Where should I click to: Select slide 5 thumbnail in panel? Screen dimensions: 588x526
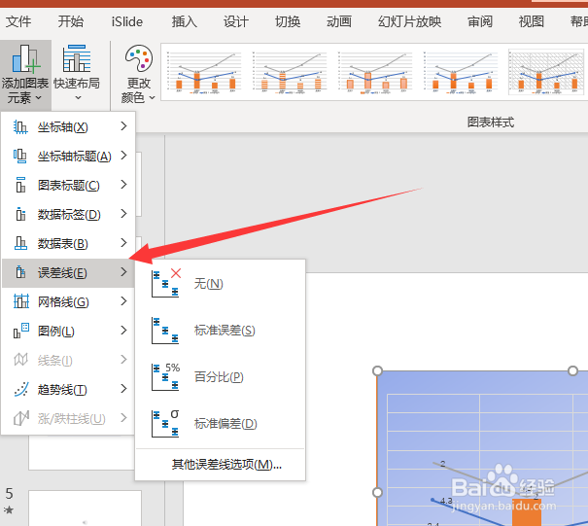[85, 508]
